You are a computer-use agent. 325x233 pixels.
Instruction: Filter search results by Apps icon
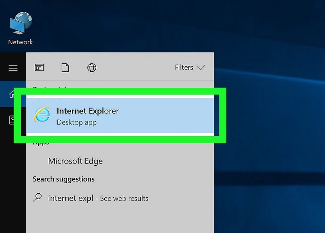[39, 68]
